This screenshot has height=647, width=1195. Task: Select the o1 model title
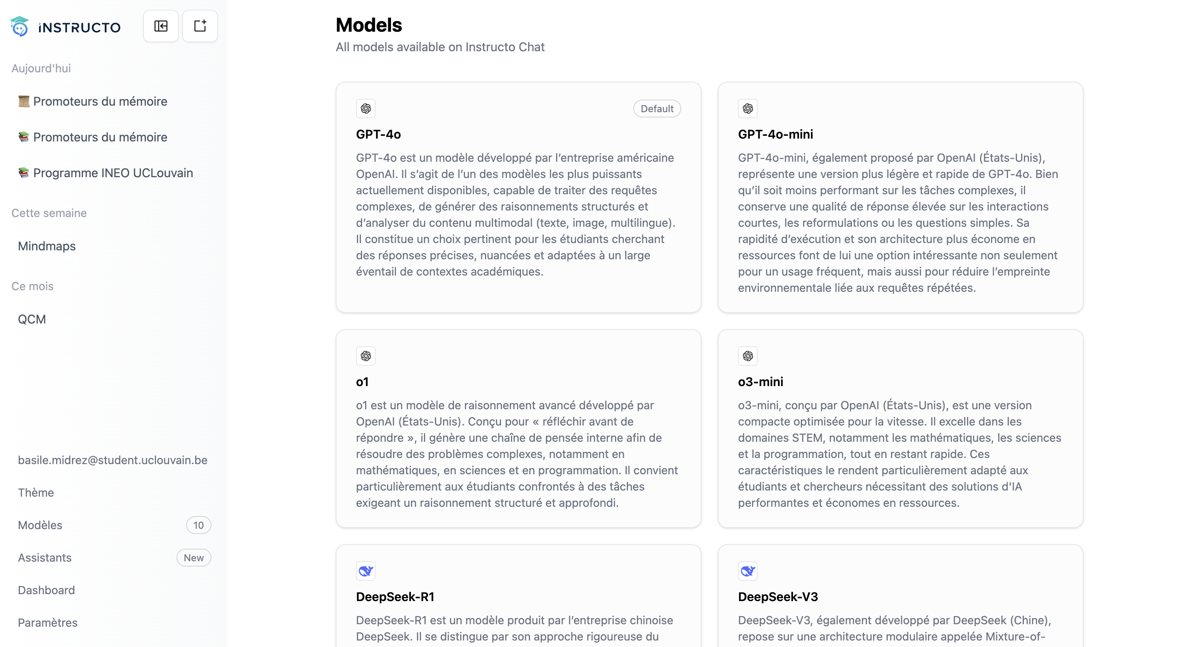coord(362,382)
